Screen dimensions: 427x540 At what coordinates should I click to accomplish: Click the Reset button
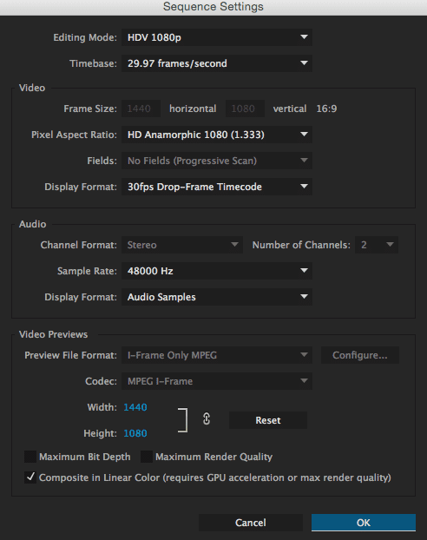point(268,420)
